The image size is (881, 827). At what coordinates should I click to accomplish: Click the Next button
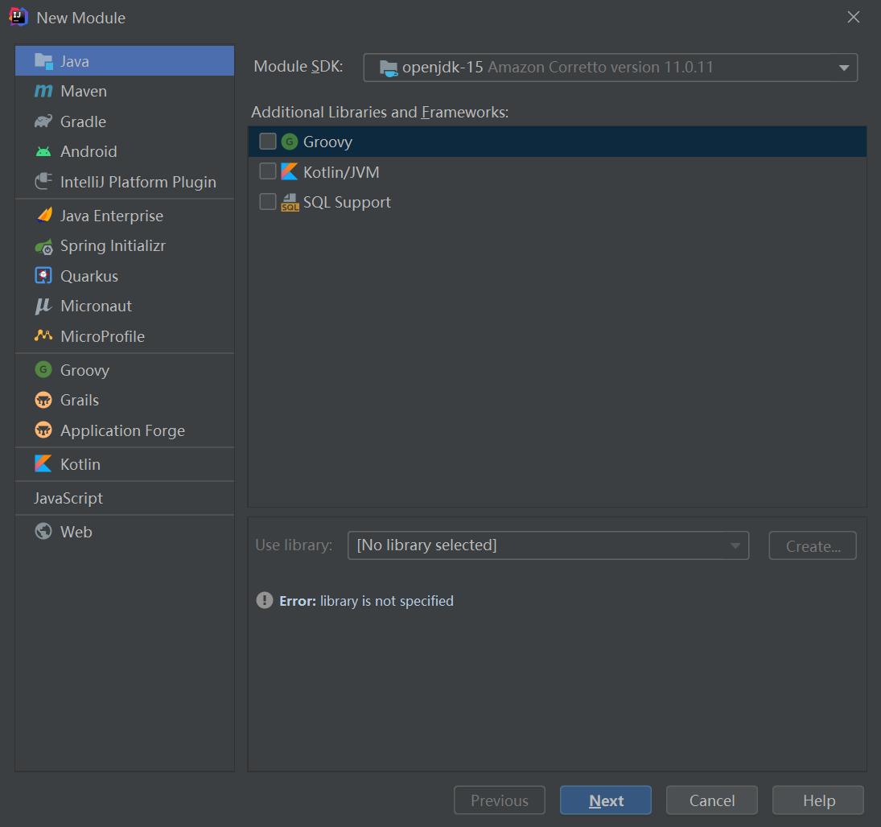pyautogui.click(x=606, y=800)
